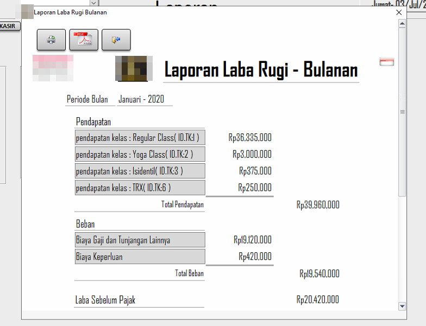The image size is (426, 326).
Task: Select the Yoga Class income row
Action: [140, 155]
